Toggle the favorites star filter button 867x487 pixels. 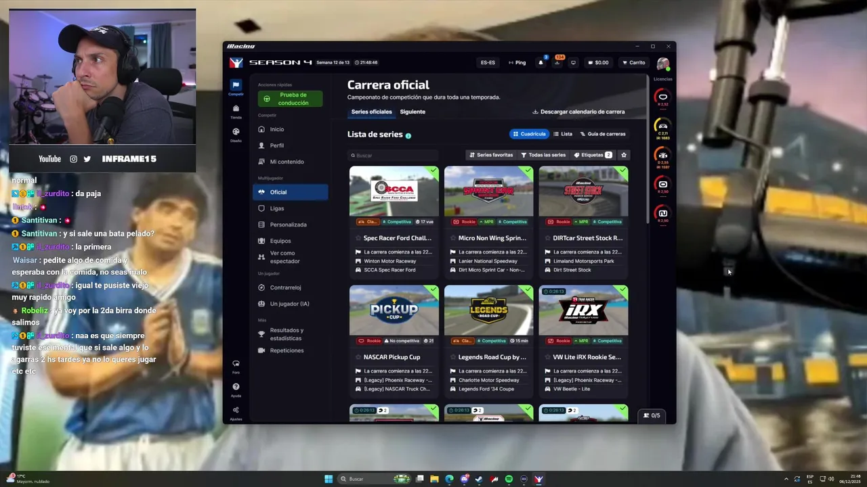coord(624,155)
